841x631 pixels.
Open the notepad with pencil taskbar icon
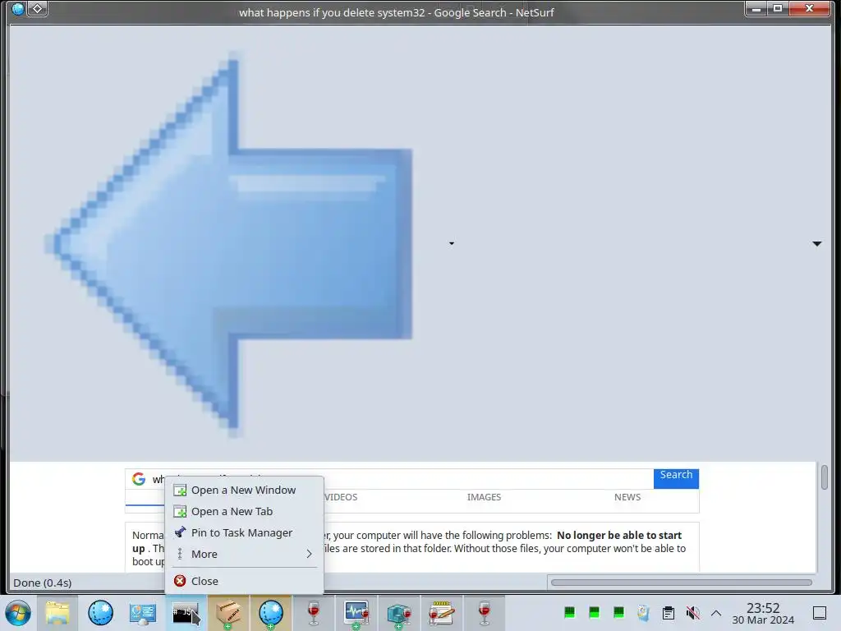pyautogui.click(x=441, y=613)
